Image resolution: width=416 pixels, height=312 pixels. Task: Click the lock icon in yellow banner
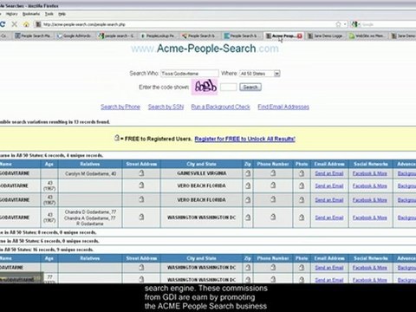click(117, 138)
